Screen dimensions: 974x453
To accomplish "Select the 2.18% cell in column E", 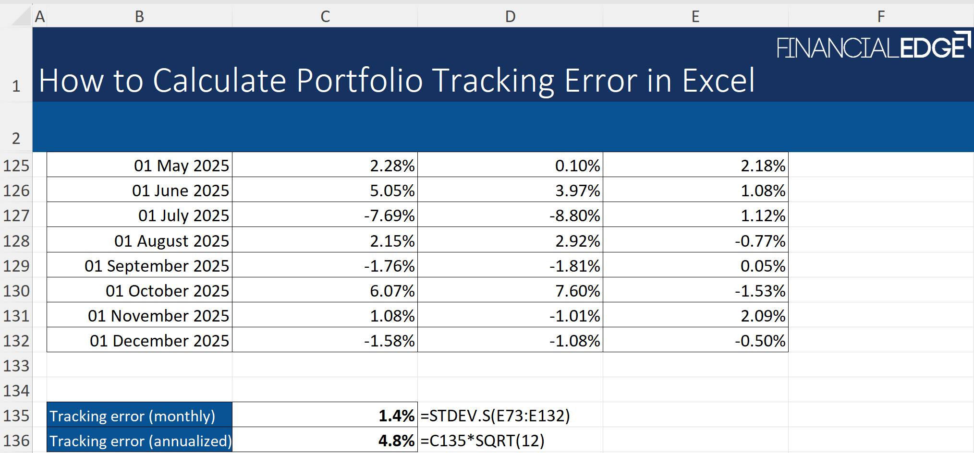I will pyautogui.click(x=695, y=166).
